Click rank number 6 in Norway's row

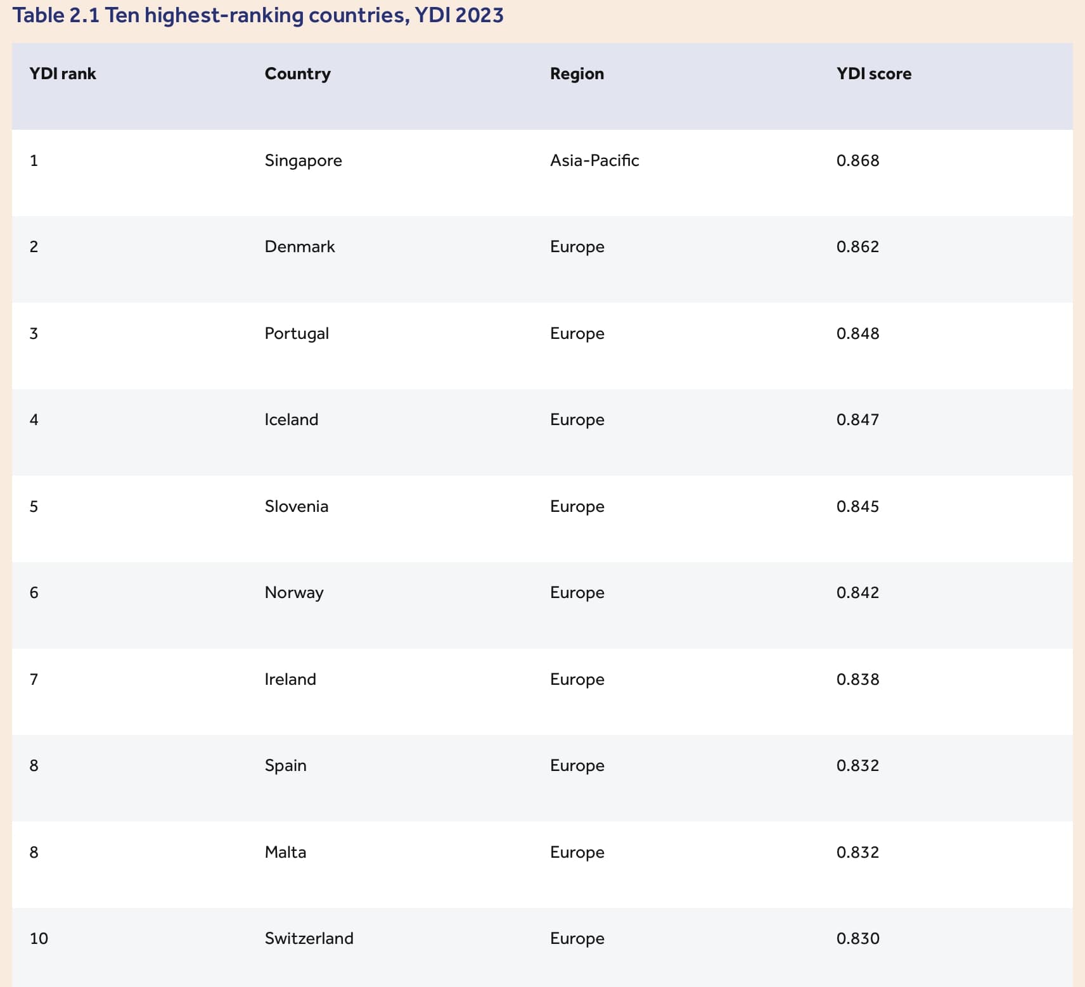pyautogui.click(x=34, y=592)
